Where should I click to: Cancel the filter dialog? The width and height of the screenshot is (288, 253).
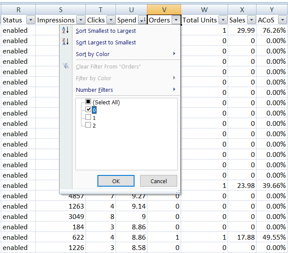pos(159,181)
